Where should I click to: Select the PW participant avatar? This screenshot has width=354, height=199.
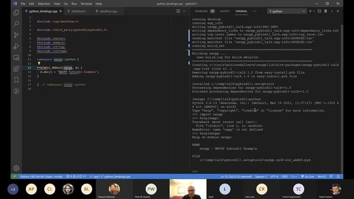tap(151, 189)
